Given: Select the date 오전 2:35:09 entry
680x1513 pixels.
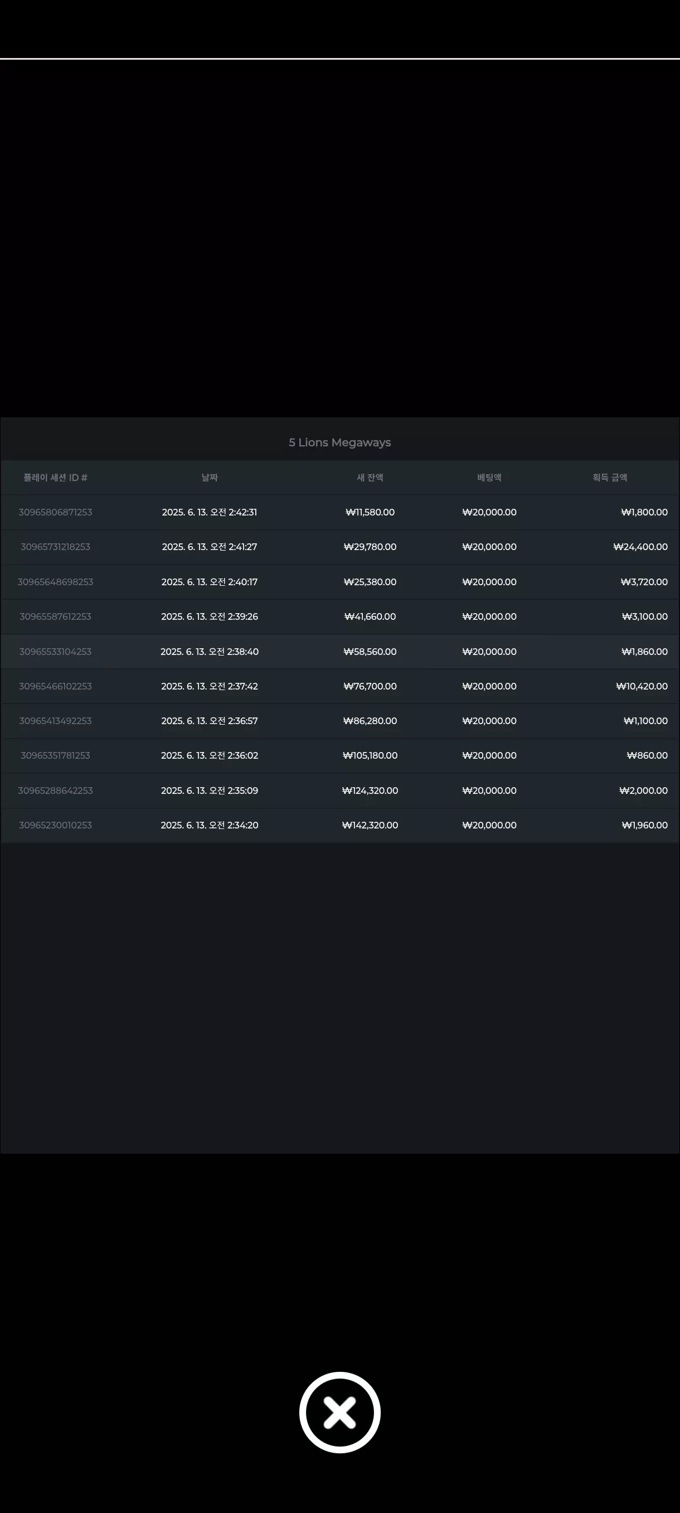Looking at the screenshot, I should [210, 791].
